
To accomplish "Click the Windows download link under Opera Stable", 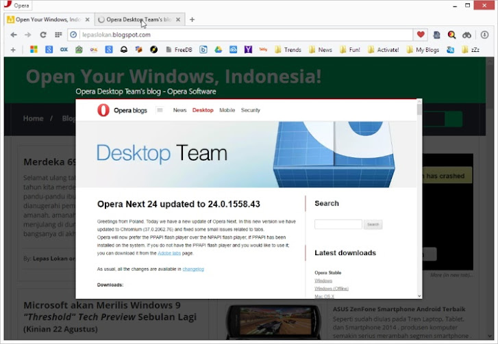I will (323, 280).
